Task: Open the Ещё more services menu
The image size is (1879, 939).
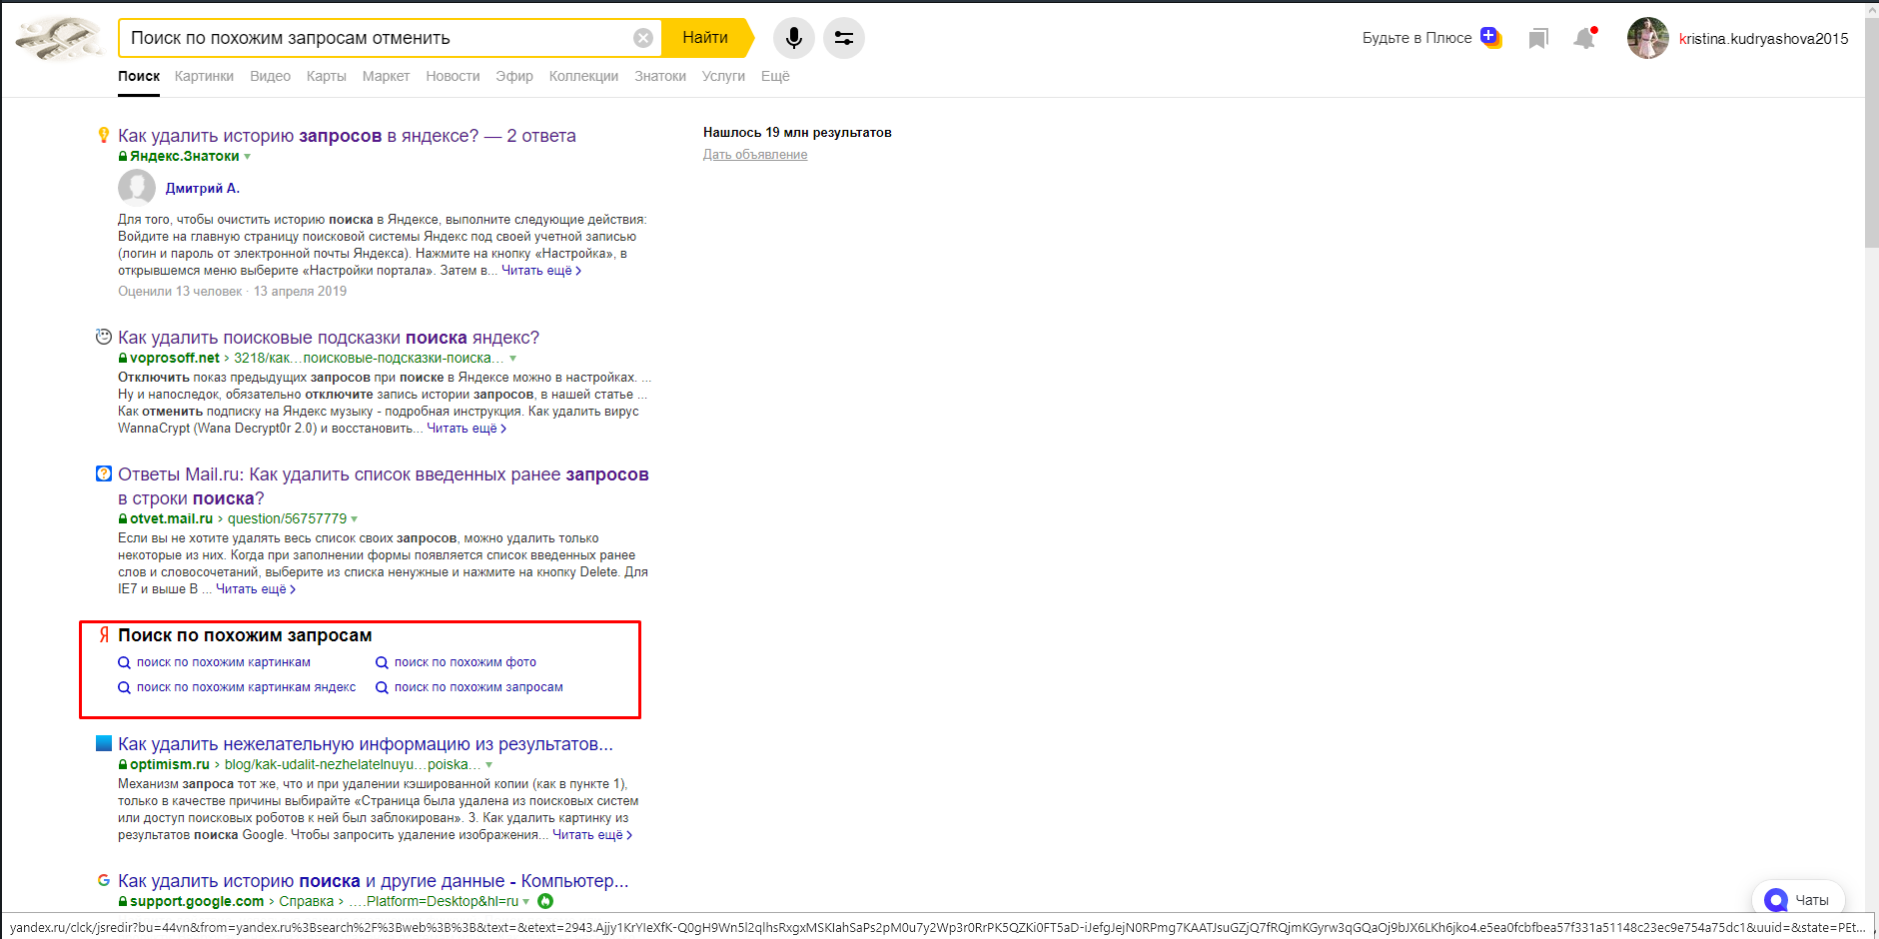Action: (x=775, y=76)
